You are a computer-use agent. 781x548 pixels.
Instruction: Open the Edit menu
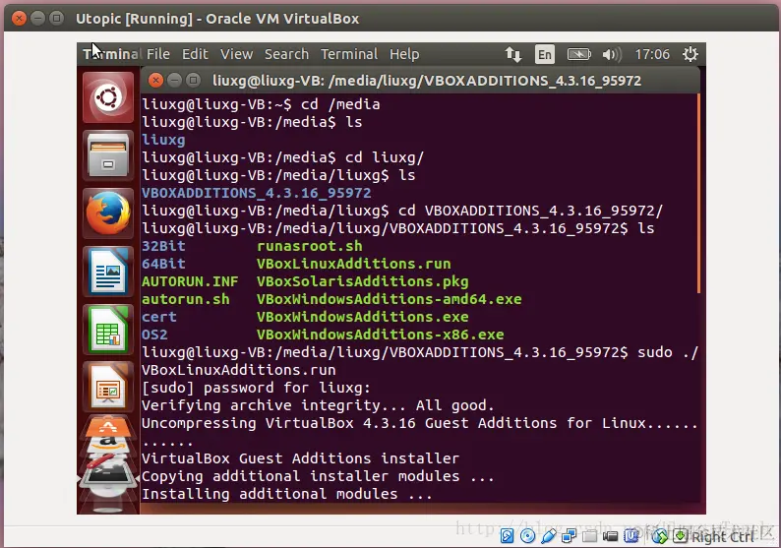click(195, 54)
